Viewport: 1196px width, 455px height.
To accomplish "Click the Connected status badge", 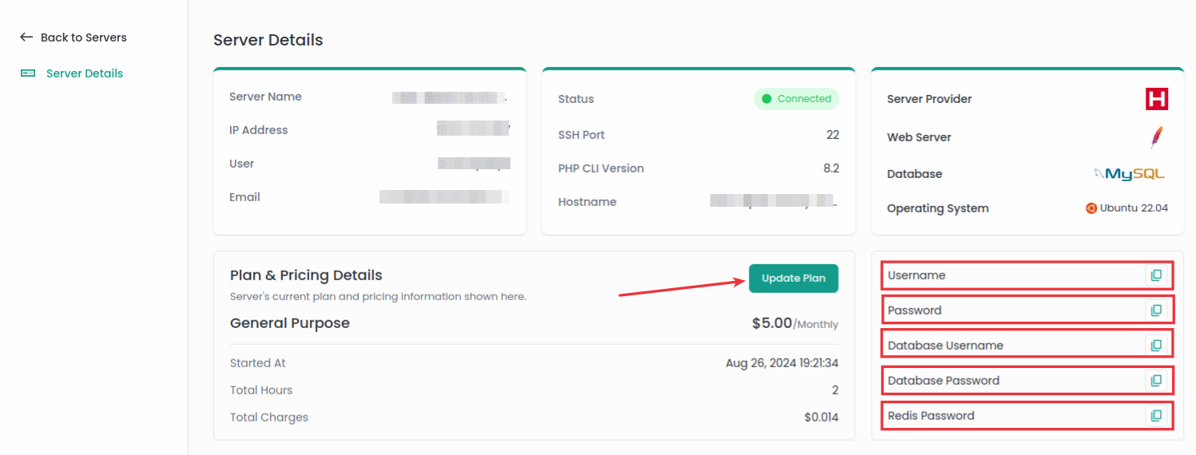I will pos(797,99).
